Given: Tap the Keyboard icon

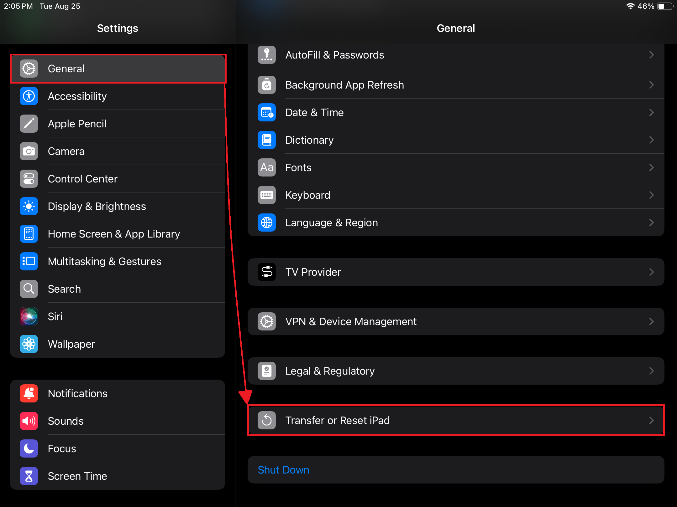Looking at the screenshot, I should point(267,195).
